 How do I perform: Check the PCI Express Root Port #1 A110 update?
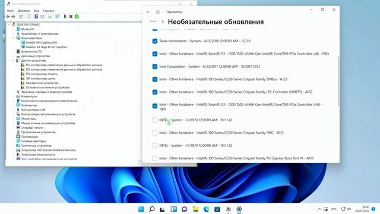[155, 158]
